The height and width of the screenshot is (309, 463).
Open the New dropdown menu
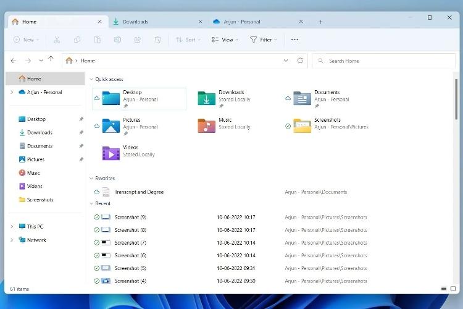[27, 40]
